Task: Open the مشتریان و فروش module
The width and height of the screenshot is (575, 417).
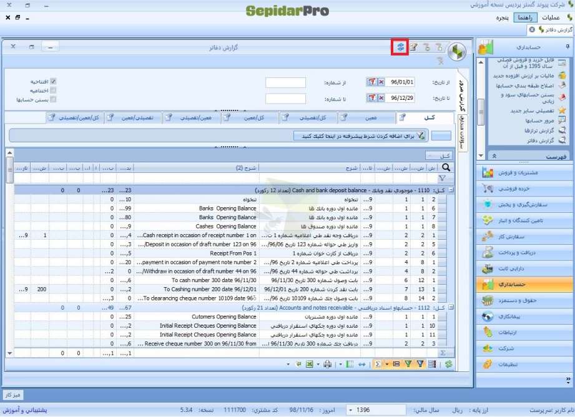Action: (x=525, y=172)
